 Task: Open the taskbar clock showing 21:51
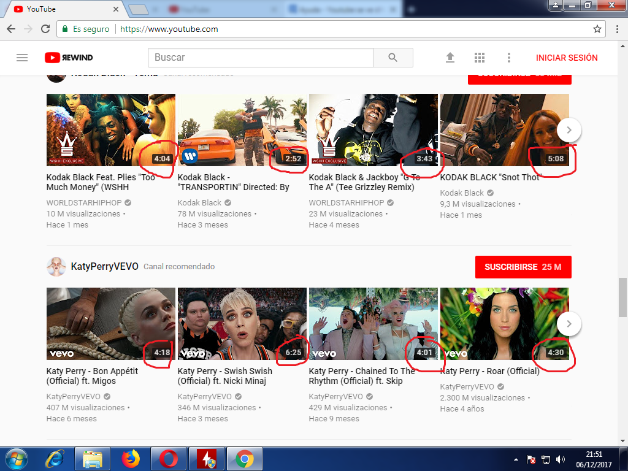(x=594, y=459)
